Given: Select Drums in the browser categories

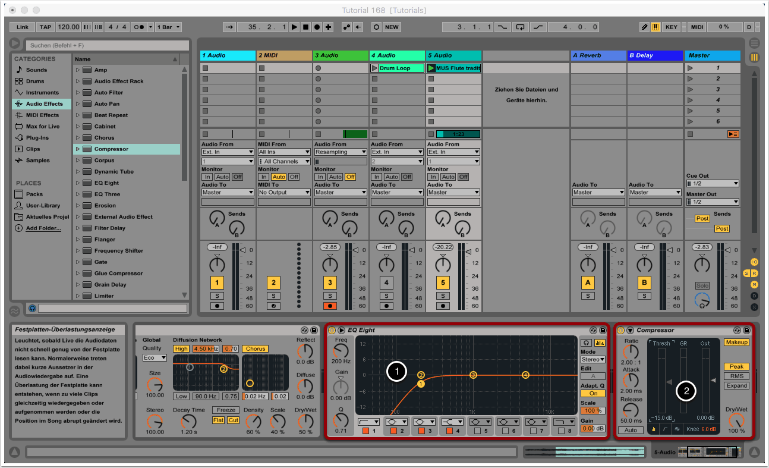Looking at the screenshot, I should [36, 81].
